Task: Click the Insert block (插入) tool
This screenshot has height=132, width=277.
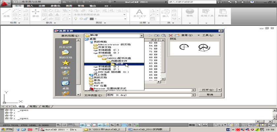Action: coord(166,13)
